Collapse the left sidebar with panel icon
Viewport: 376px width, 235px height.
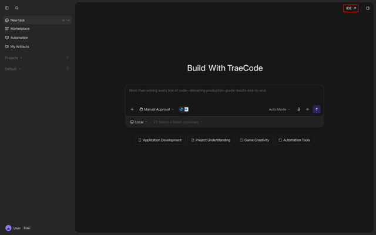pos(7,8)
